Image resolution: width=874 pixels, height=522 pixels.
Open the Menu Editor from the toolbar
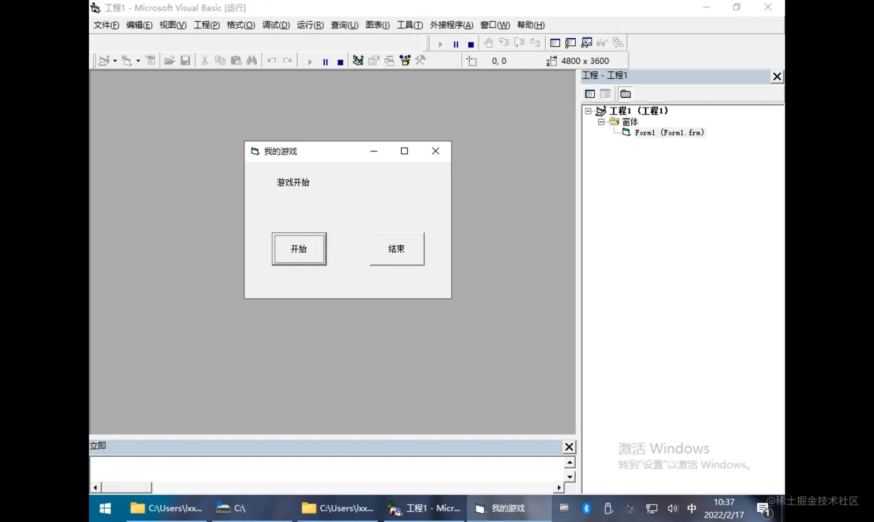tap(151, 61)
